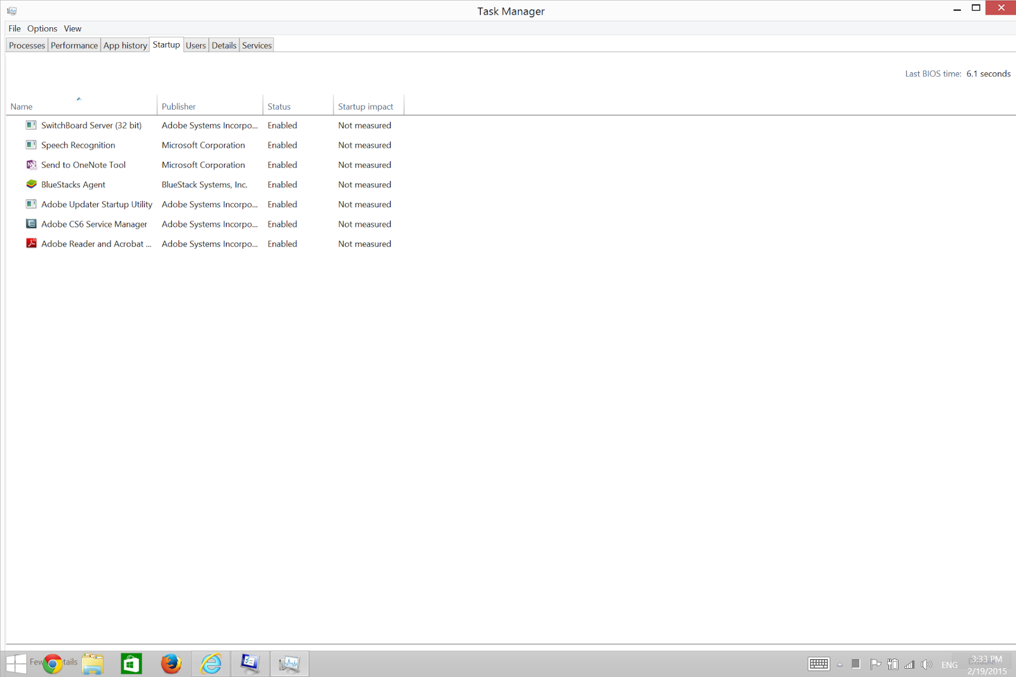Viewport: 1016px width, 677px height.
Task: Click the Action Center flag icon
Action: 875,664
